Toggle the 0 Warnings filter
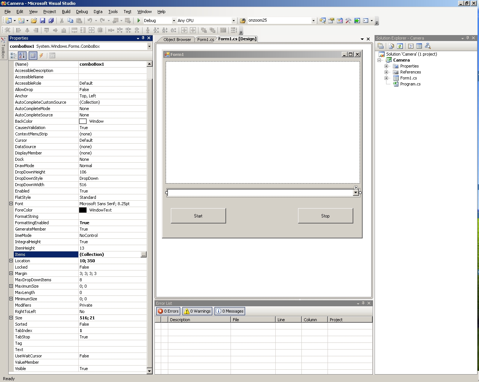 [198, 311]
